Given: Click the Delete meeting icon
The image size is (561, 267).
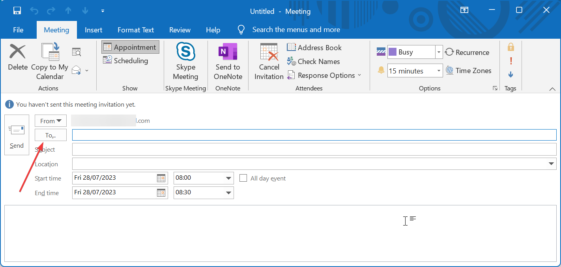Looking at the screenshot, I should [x=18, y=52].
